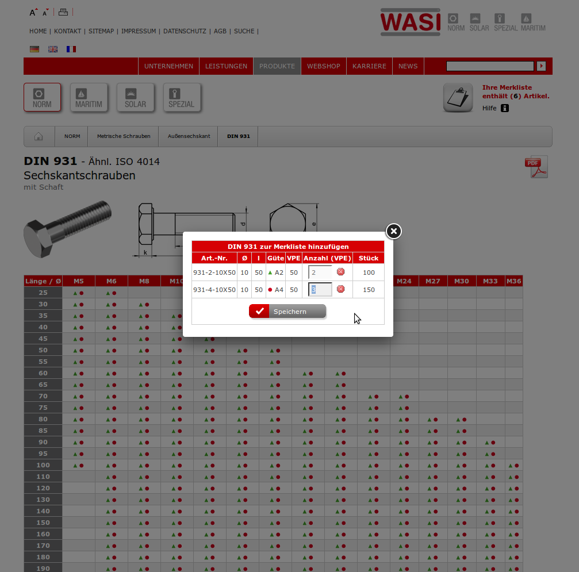Open the UNTERNEHMEN menu item
Image resolution: width=579 pixels, height=572 pixels.
point(168,66)
